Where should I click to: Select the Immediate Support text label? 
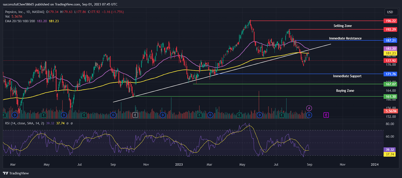click(347, 76)
